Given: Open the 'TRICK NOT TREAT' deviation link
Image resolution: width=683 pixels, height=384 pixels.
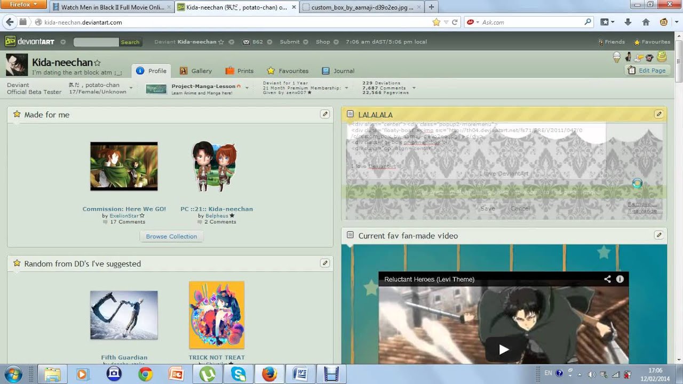Looking at the screenshot, I should [x=217, y=357].
